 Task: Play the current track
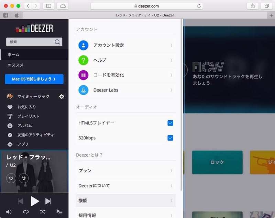click(x=35, y=201)
